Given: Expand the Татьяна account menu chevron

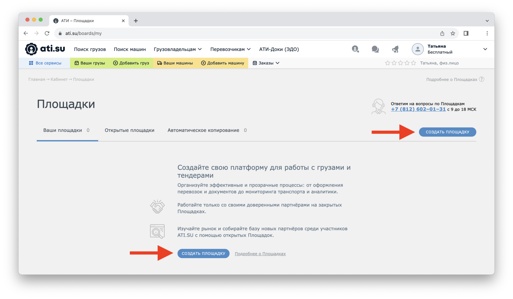Looking at the screenshot, I should point(485,49).
